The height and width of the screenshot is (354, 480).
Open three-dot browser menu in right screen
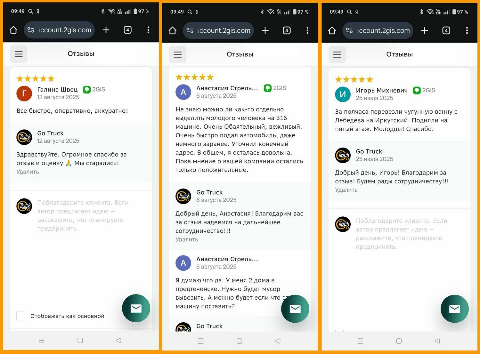[467, 30]
